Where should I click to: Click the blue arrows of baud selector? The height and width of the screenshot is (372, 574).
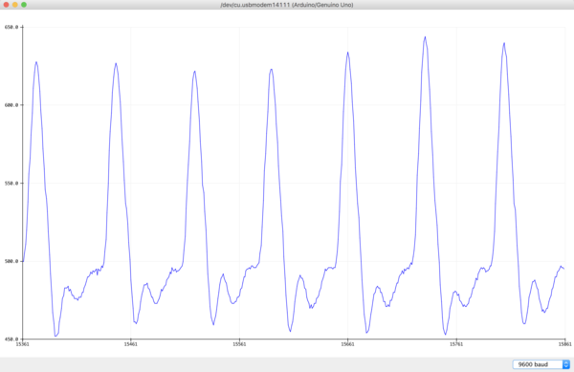566,364
